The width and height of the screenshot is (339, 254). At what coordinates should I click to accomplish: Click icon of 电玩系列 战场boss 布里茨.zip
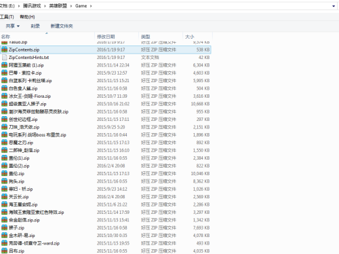pyautogui.click(x=4, y=134)
